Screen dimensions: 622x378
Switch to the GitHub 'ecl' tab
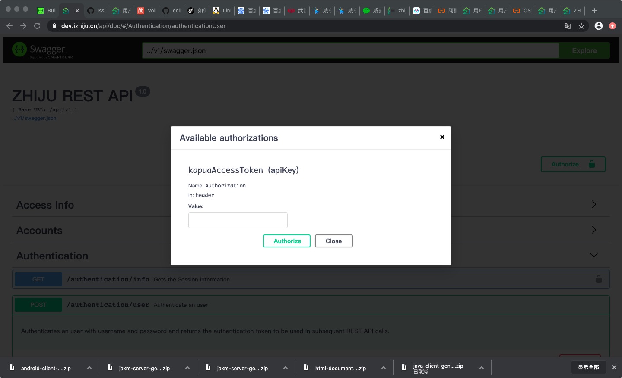[x=171, y=11]
